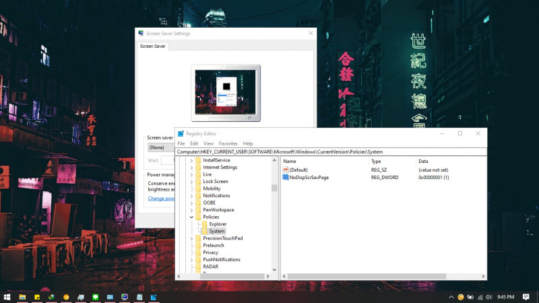Open the Favorites menu in Registry Editor
The image size is (539, 303).
pos(228,143)
